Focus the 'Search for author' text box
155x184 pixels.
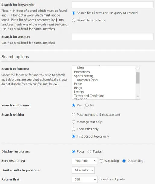(113, 37)
